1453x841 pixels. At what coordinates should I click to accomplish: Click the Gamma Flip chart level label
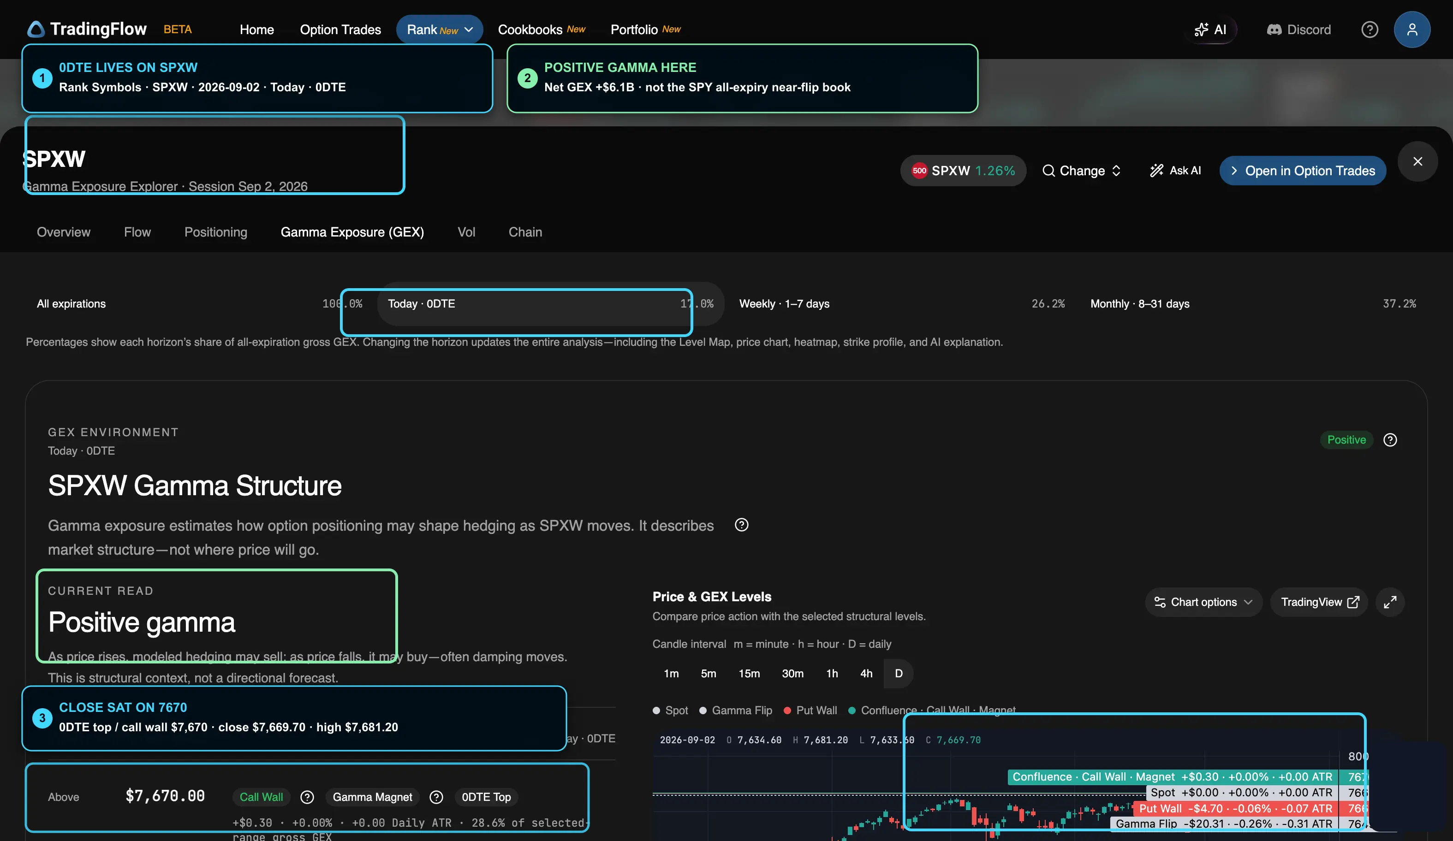click(1224, 823)
